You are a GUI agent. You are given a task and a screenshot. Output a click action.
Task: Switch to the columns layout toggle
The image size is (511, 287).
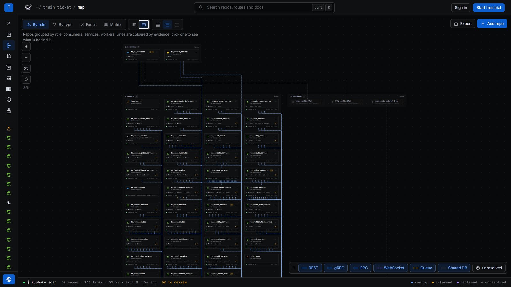tap(134, 25)
